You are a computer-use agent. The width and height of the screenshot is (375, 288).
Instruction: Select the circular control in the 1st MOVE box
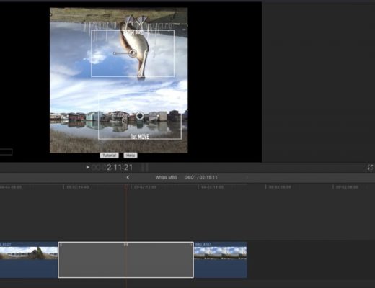pyautogui.click(x=140, y=116)
